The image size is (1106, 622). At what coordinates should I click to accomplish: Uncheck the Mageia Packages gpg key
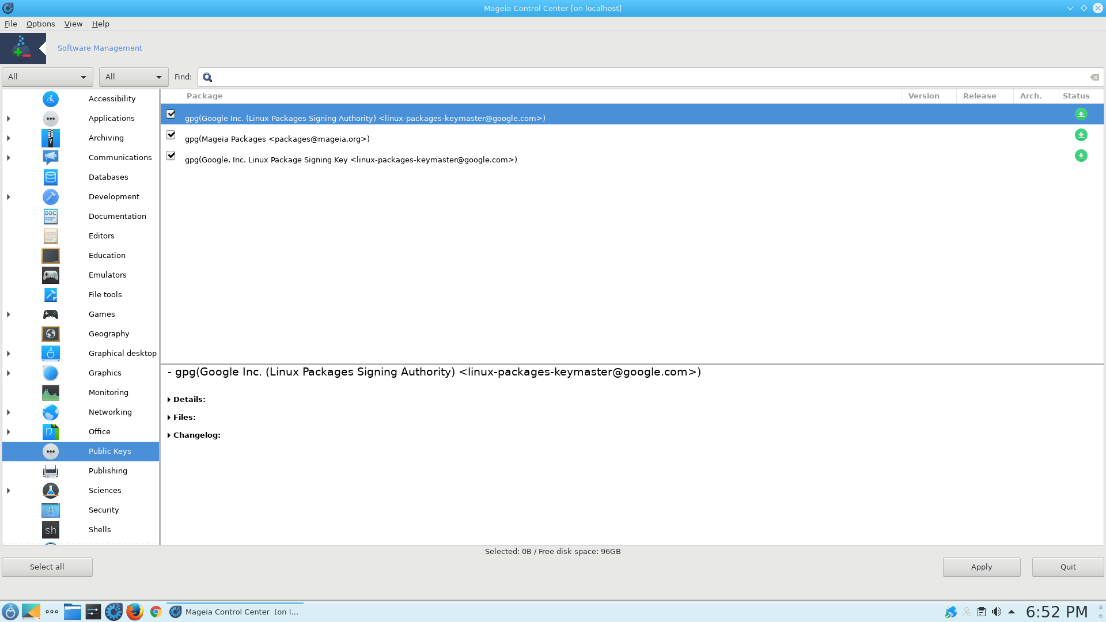point(171,135)
